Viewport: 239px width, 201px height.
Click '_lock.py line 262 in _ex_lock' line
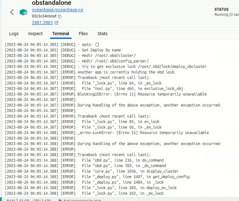click(x=84, y=193)
